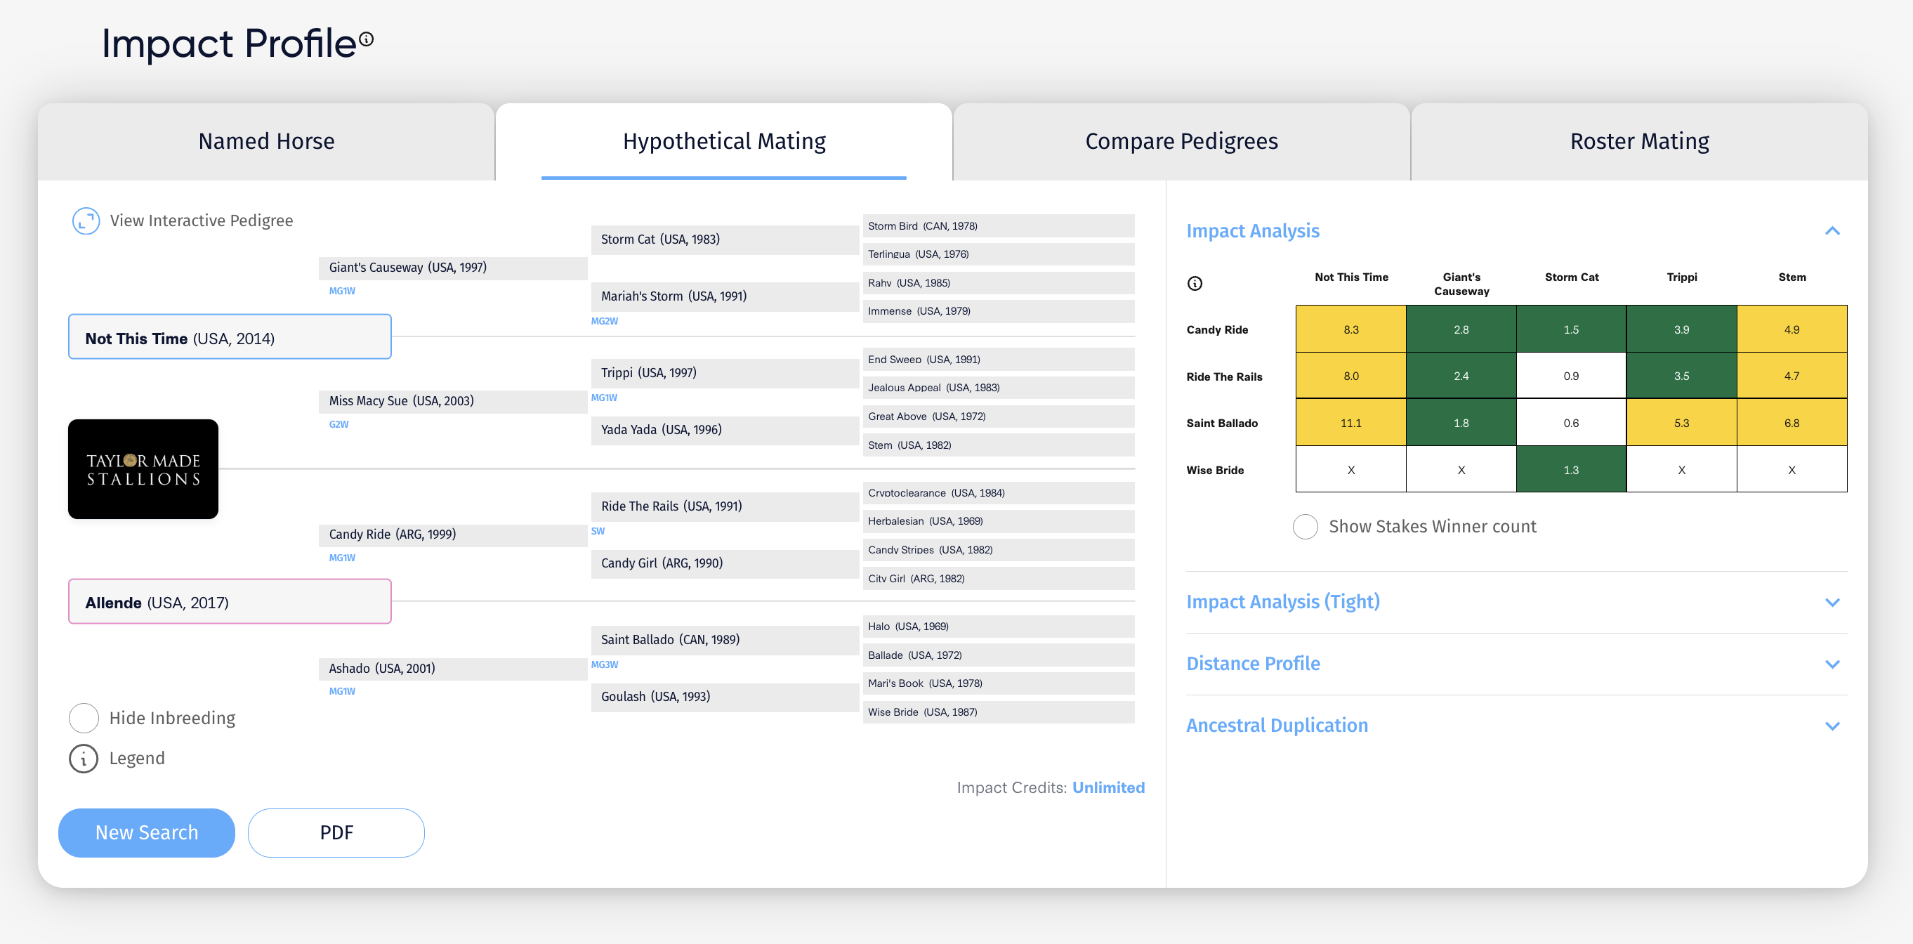Image resolution: width=1913 pixels, height=944 pixels.
Task: Select the Not This Time sire box
Action: point(230,337)
